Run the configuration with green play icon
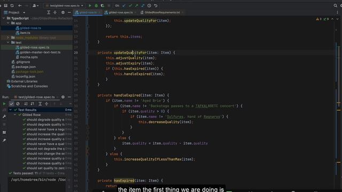 click(x=90, y=6)
